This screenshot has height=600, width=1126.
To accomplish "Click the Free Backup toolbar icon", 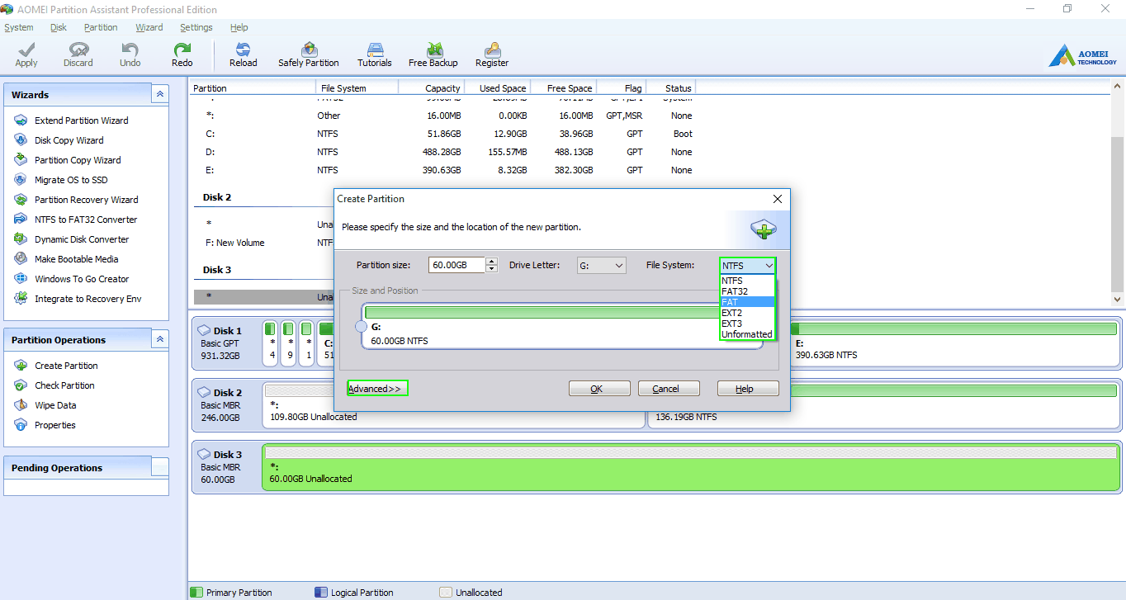I will coord(433,55).
